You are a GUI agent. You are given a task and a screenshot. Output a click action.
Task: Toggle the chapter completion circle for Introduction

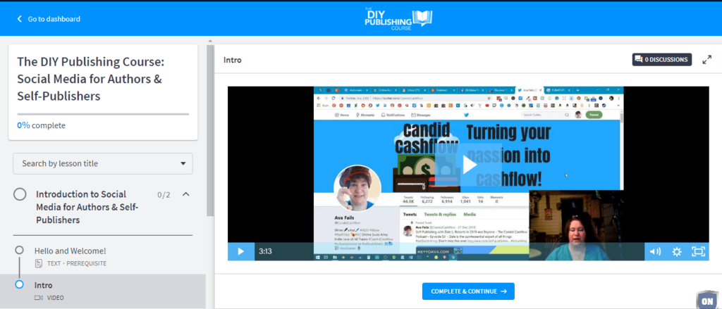20,194
